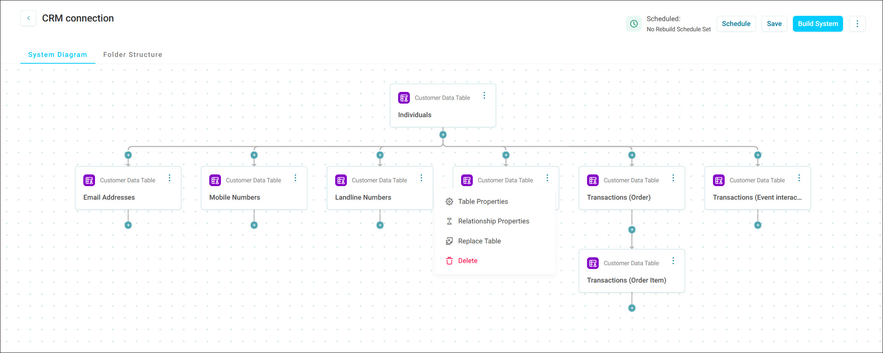Click the plus node below Individuals

443,134
